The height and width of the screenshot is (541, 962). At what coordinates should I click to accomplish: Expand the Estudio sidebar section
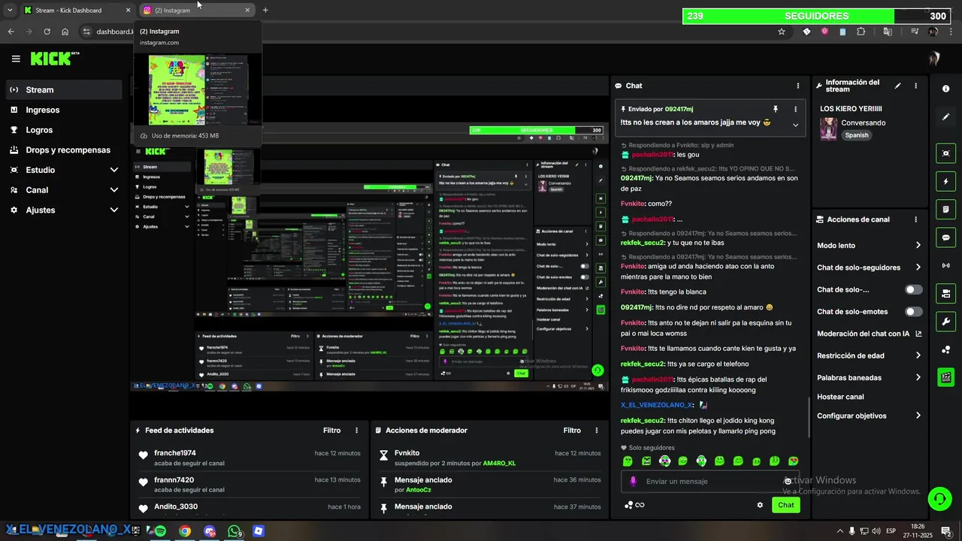coord(63,170)
